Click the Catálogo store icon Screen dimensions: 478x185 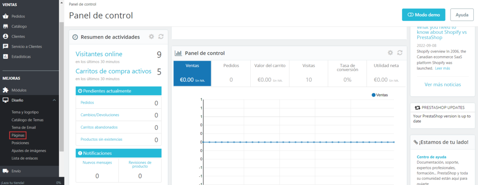click(x=5, y=26)
